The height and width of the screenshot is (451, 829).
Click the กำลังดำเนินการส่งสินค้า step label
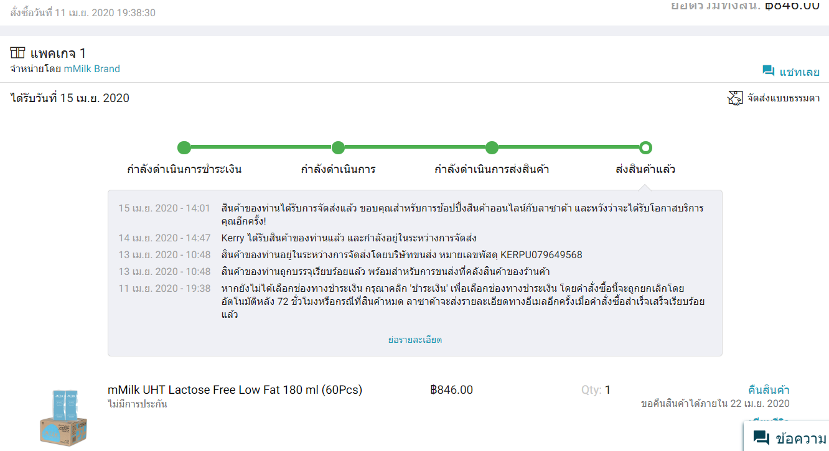(x=492, y=169)
